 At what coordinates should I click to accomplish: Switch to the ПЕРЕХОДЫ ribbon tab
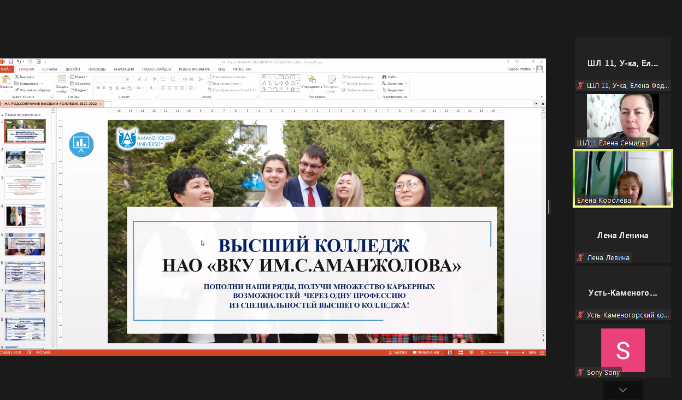(x=97, y=69)
